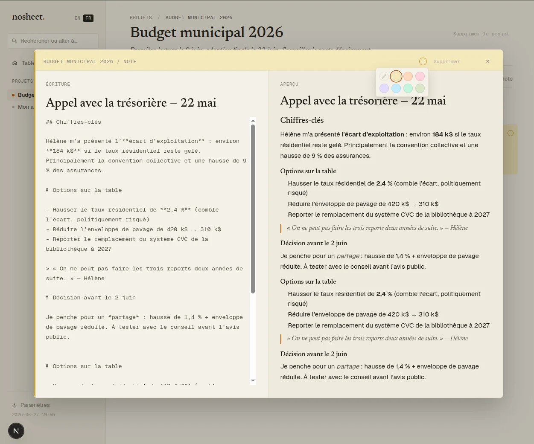Click the '> « On ne peut pas faire' editor line

click(144, 273)
